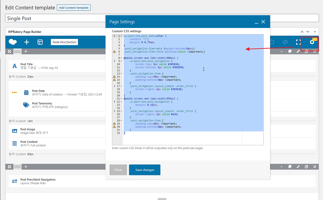Click the Save changes button

pyautogui.click(x=145, y=170)
